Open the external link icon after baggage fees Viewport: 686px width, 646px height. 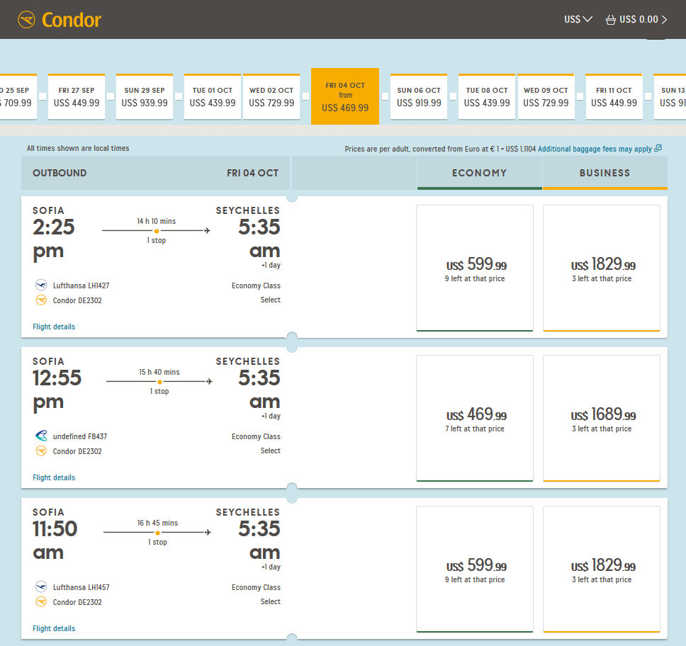point(658,149)
